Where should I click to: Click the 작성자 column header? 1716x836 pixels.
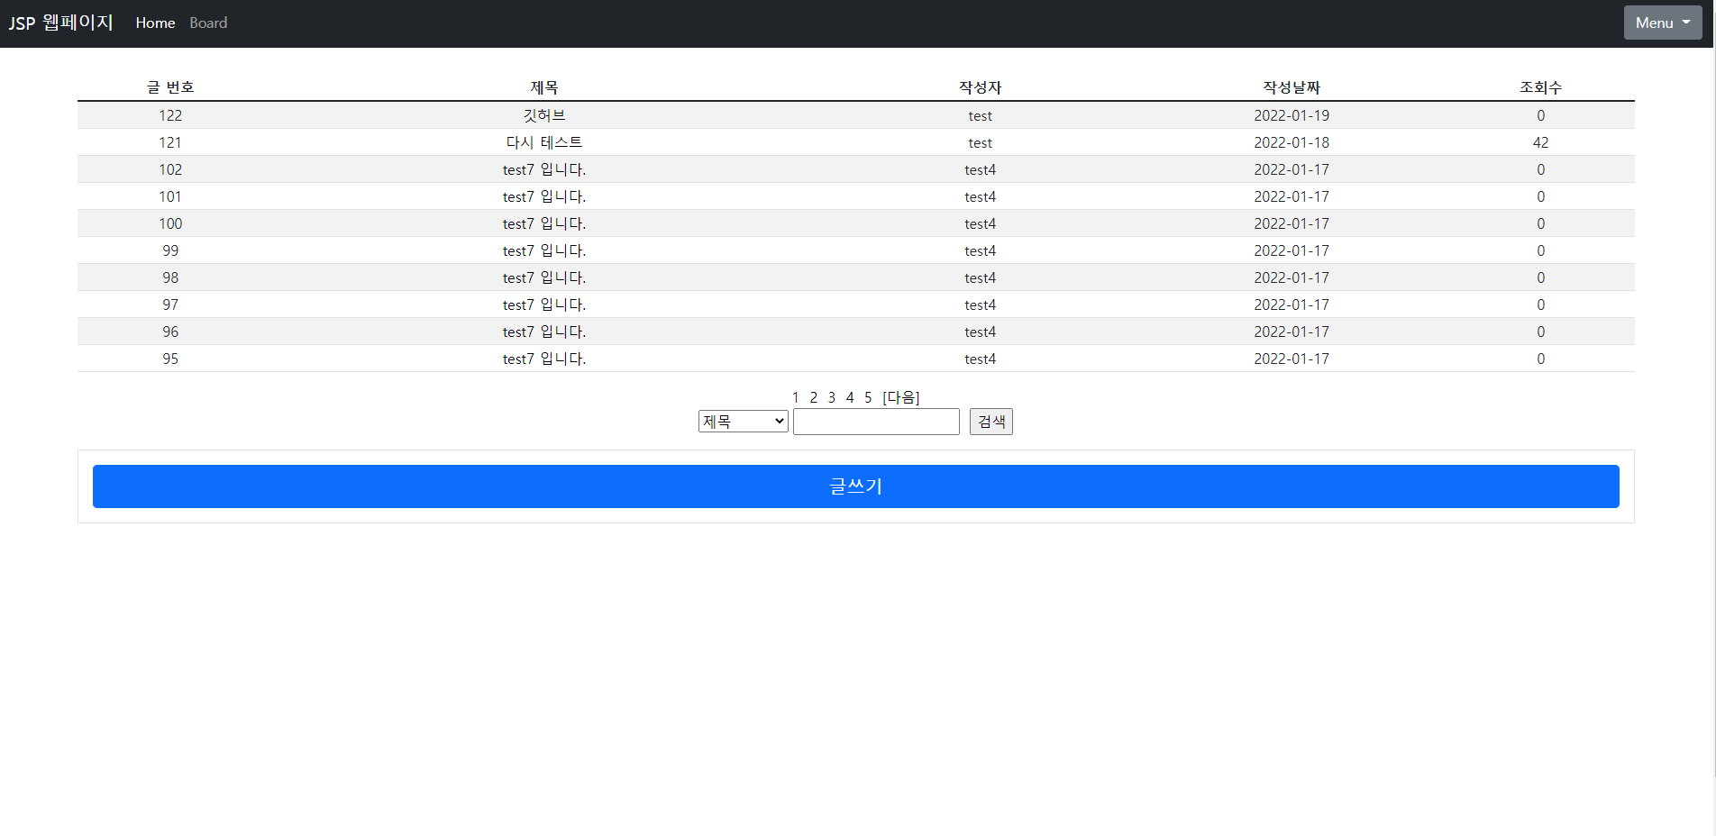pos(981,87)
